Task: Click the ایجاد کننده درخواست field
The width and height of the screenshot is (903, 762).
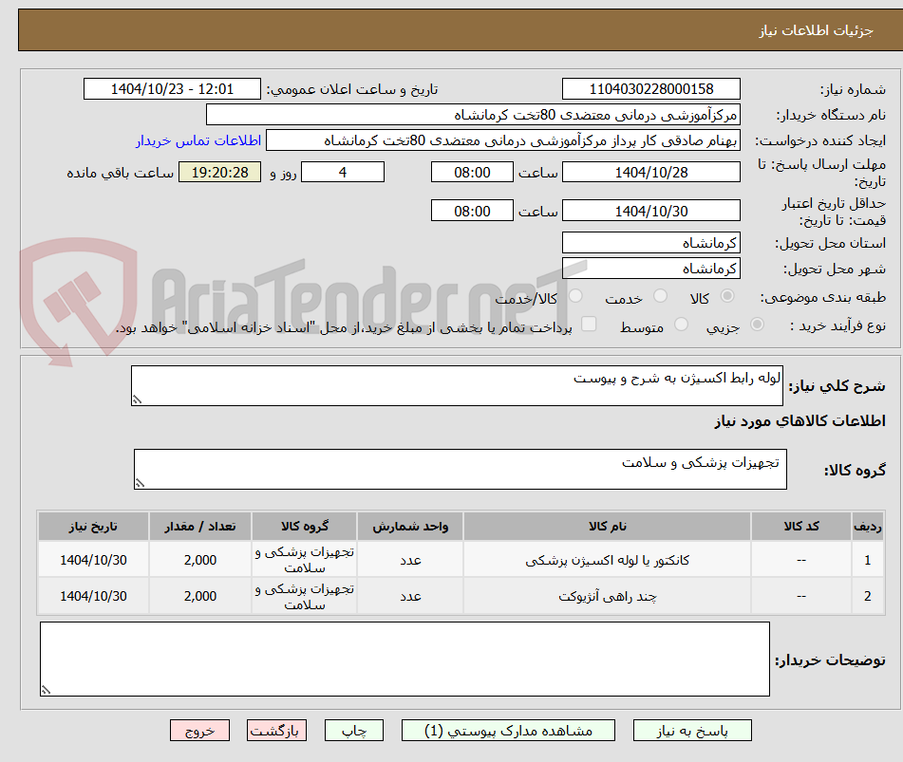Action: click(x=502, y=140)
